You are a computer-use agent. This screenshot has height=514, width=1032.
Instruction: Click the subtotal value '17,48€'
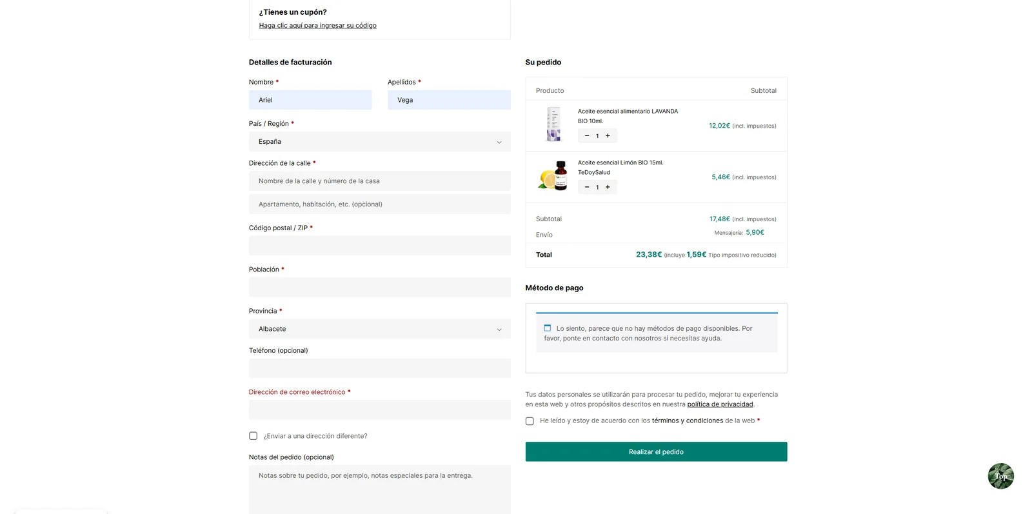tap(720, 219)
